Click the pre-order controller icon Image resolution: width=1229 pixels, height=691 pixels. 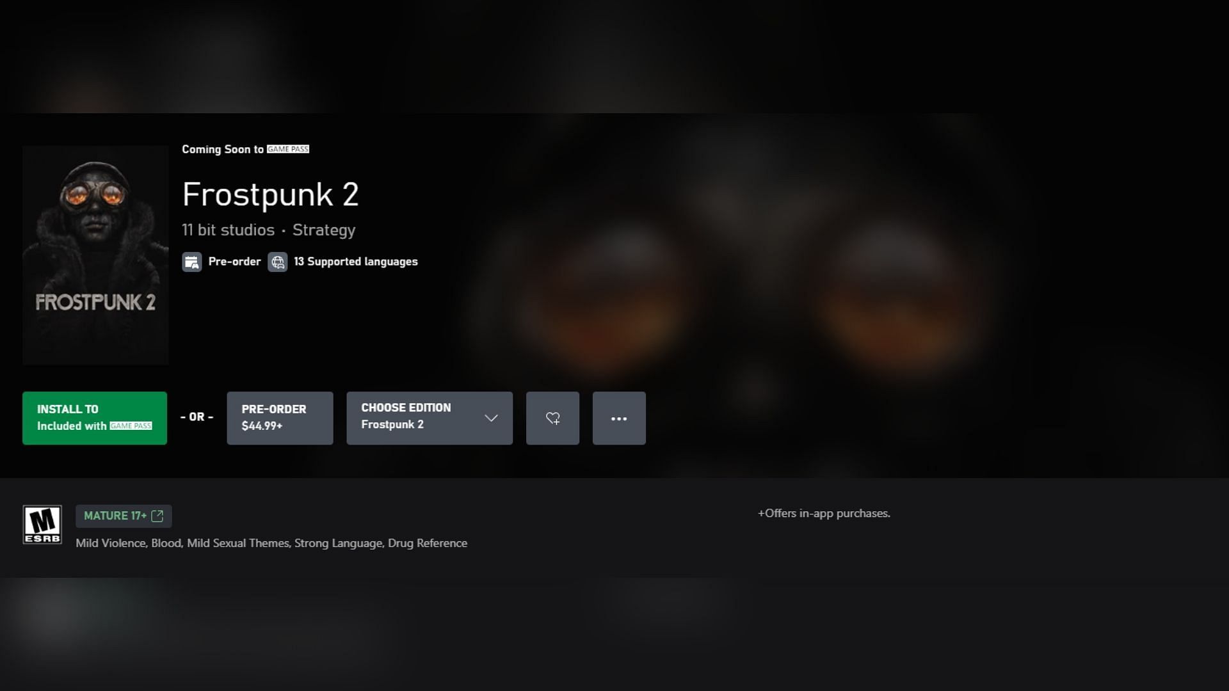(191, 262)
